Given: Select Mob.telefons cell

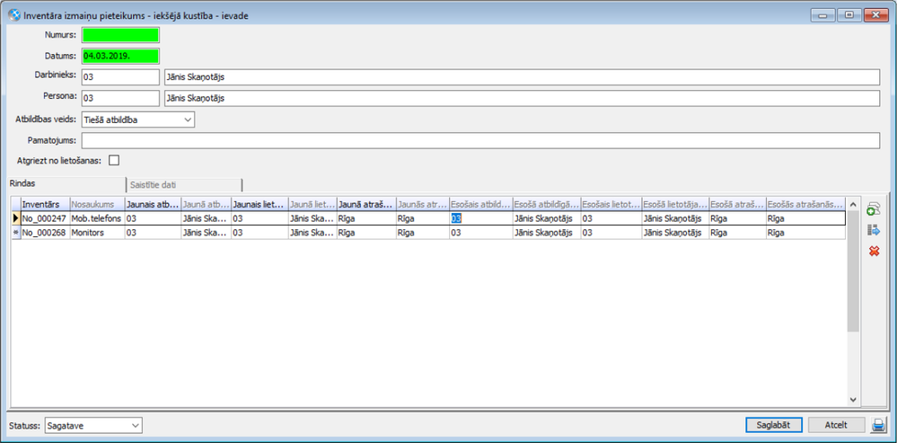Looking at the screenshot, I should [97, 218].
